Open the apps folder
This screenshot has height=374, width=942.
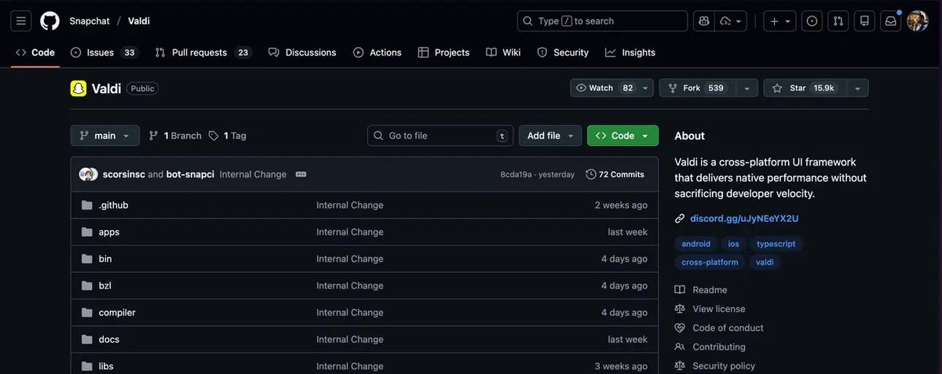click(109, 232)
